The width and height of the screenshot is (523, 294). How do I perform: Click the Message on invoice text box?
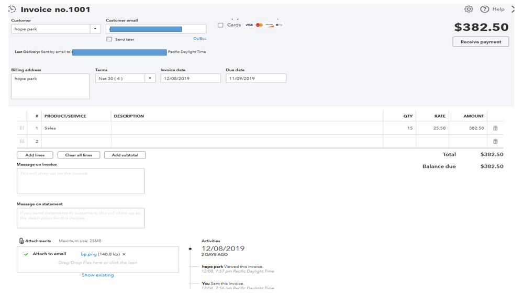coord(81,181)
